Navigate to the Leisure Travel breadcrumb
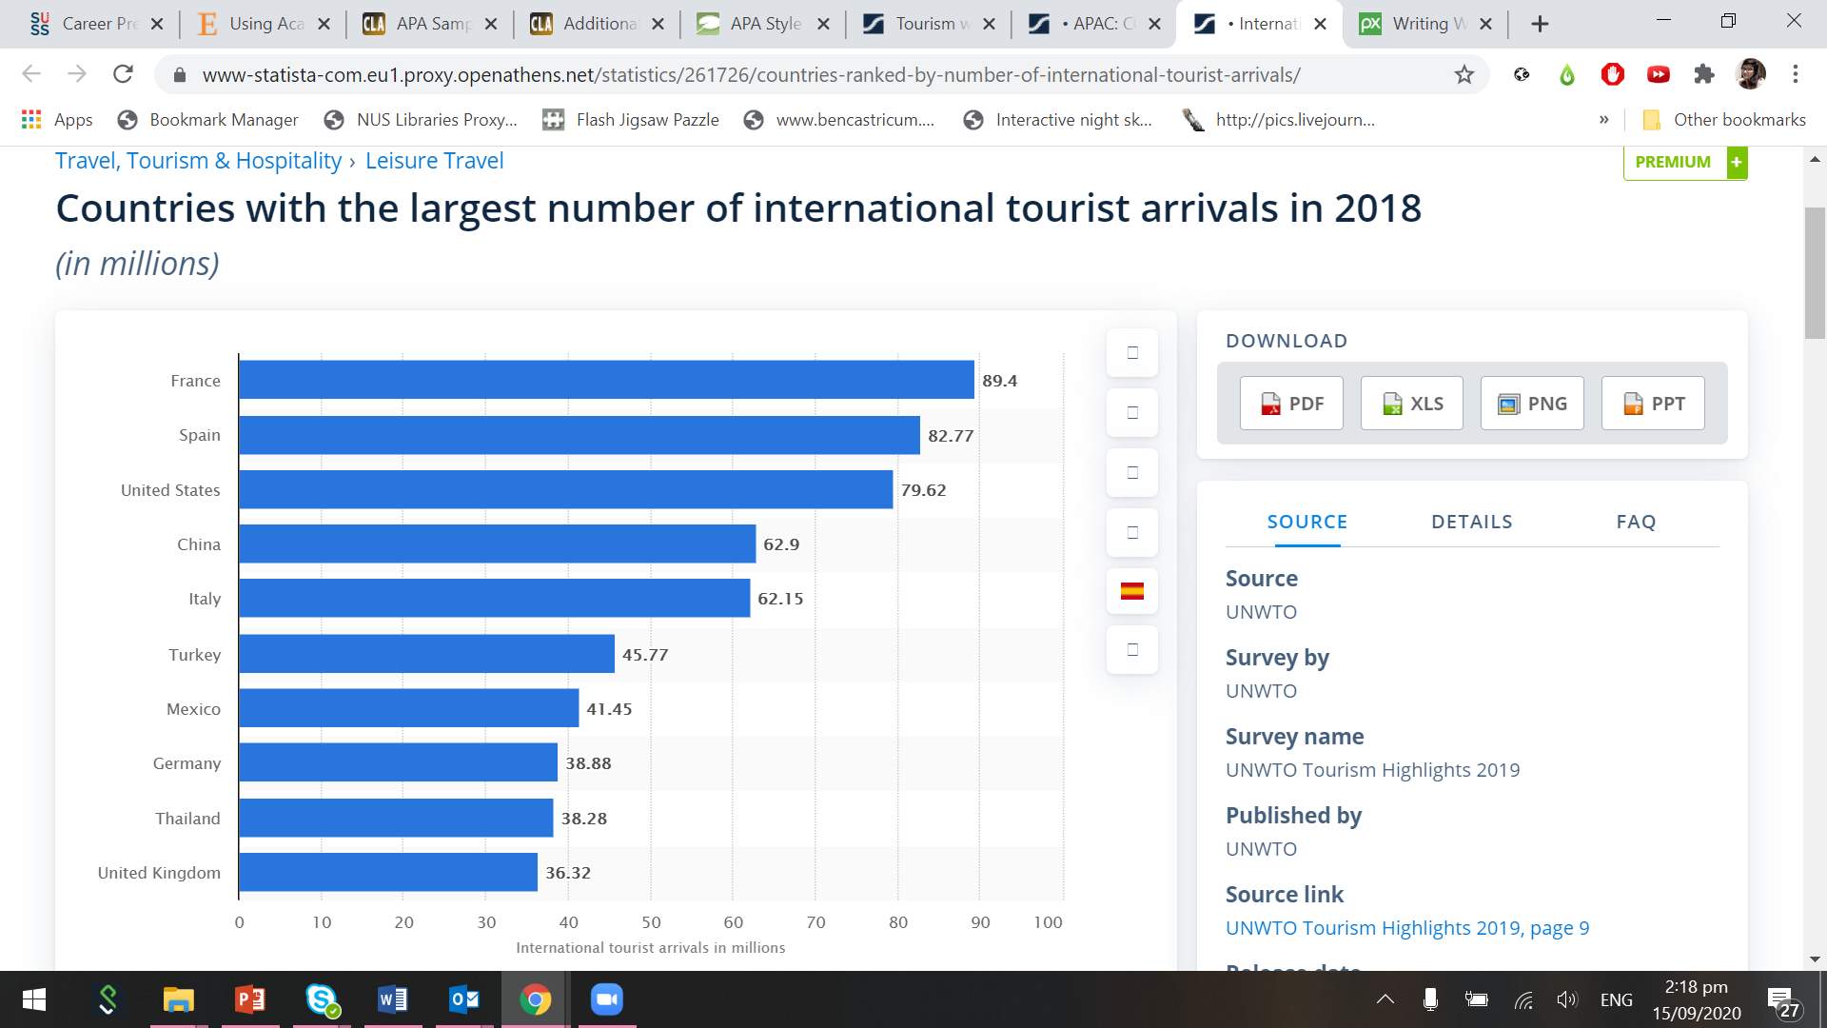1827x1028 pixels. 435,160
